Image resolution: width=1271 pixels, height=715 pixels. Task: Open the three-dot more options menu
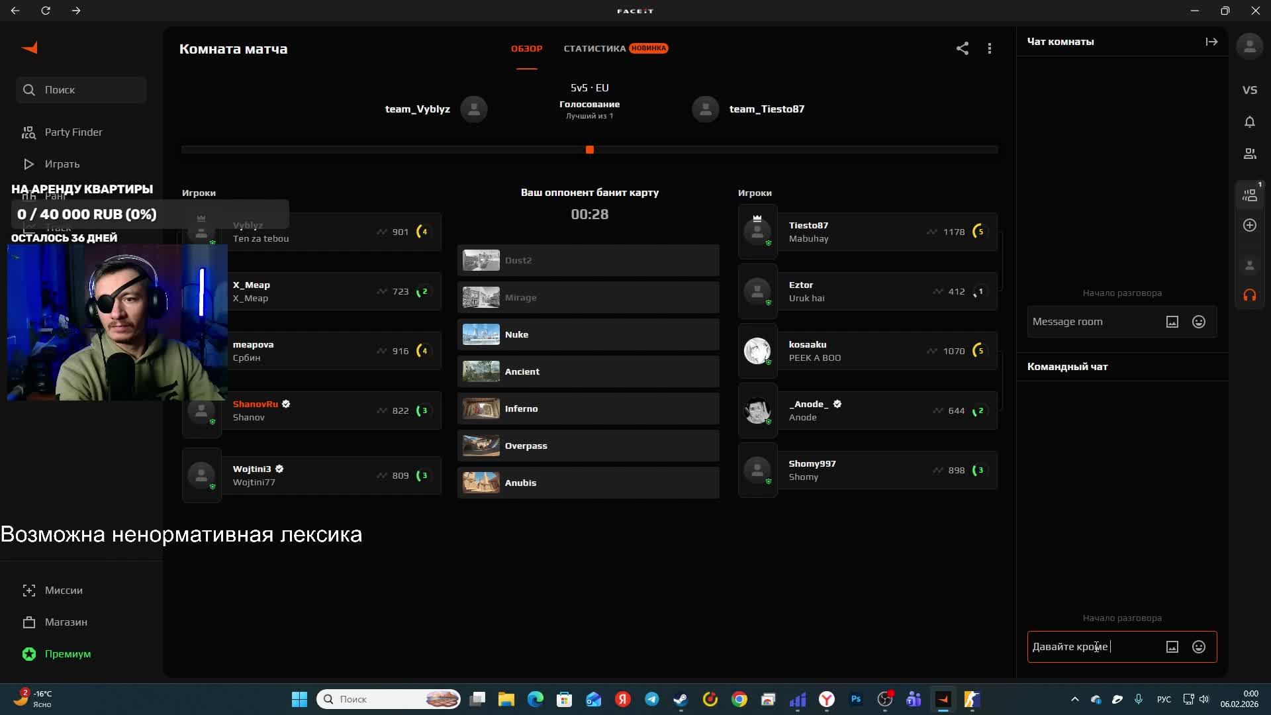tap(990, 48)
